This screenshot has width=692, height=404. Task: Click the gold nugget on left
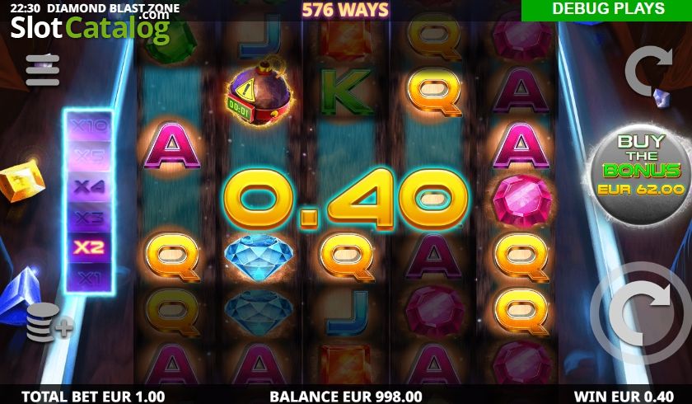click(21, 181)
